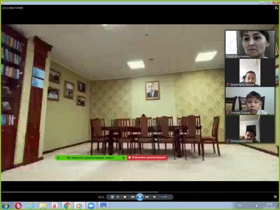This screenshot has height=210, width=280.
Task: Click the red stop demonstration button
Action: click(147, 157)
